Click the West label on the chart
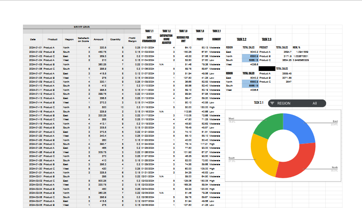 (x=231, y=118)
